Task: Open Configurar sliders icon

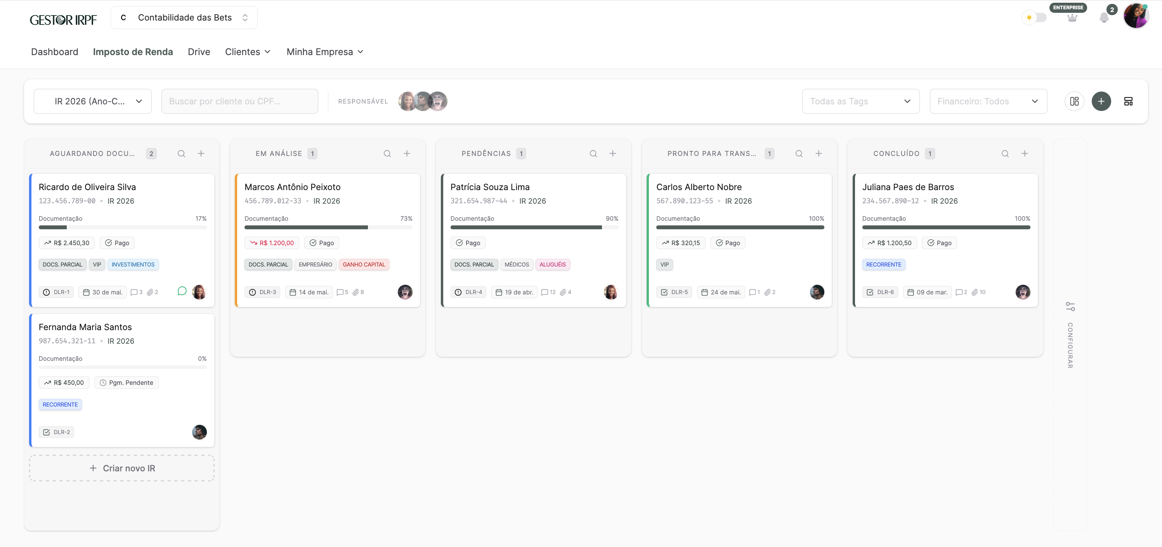Action: point(1070,306)
